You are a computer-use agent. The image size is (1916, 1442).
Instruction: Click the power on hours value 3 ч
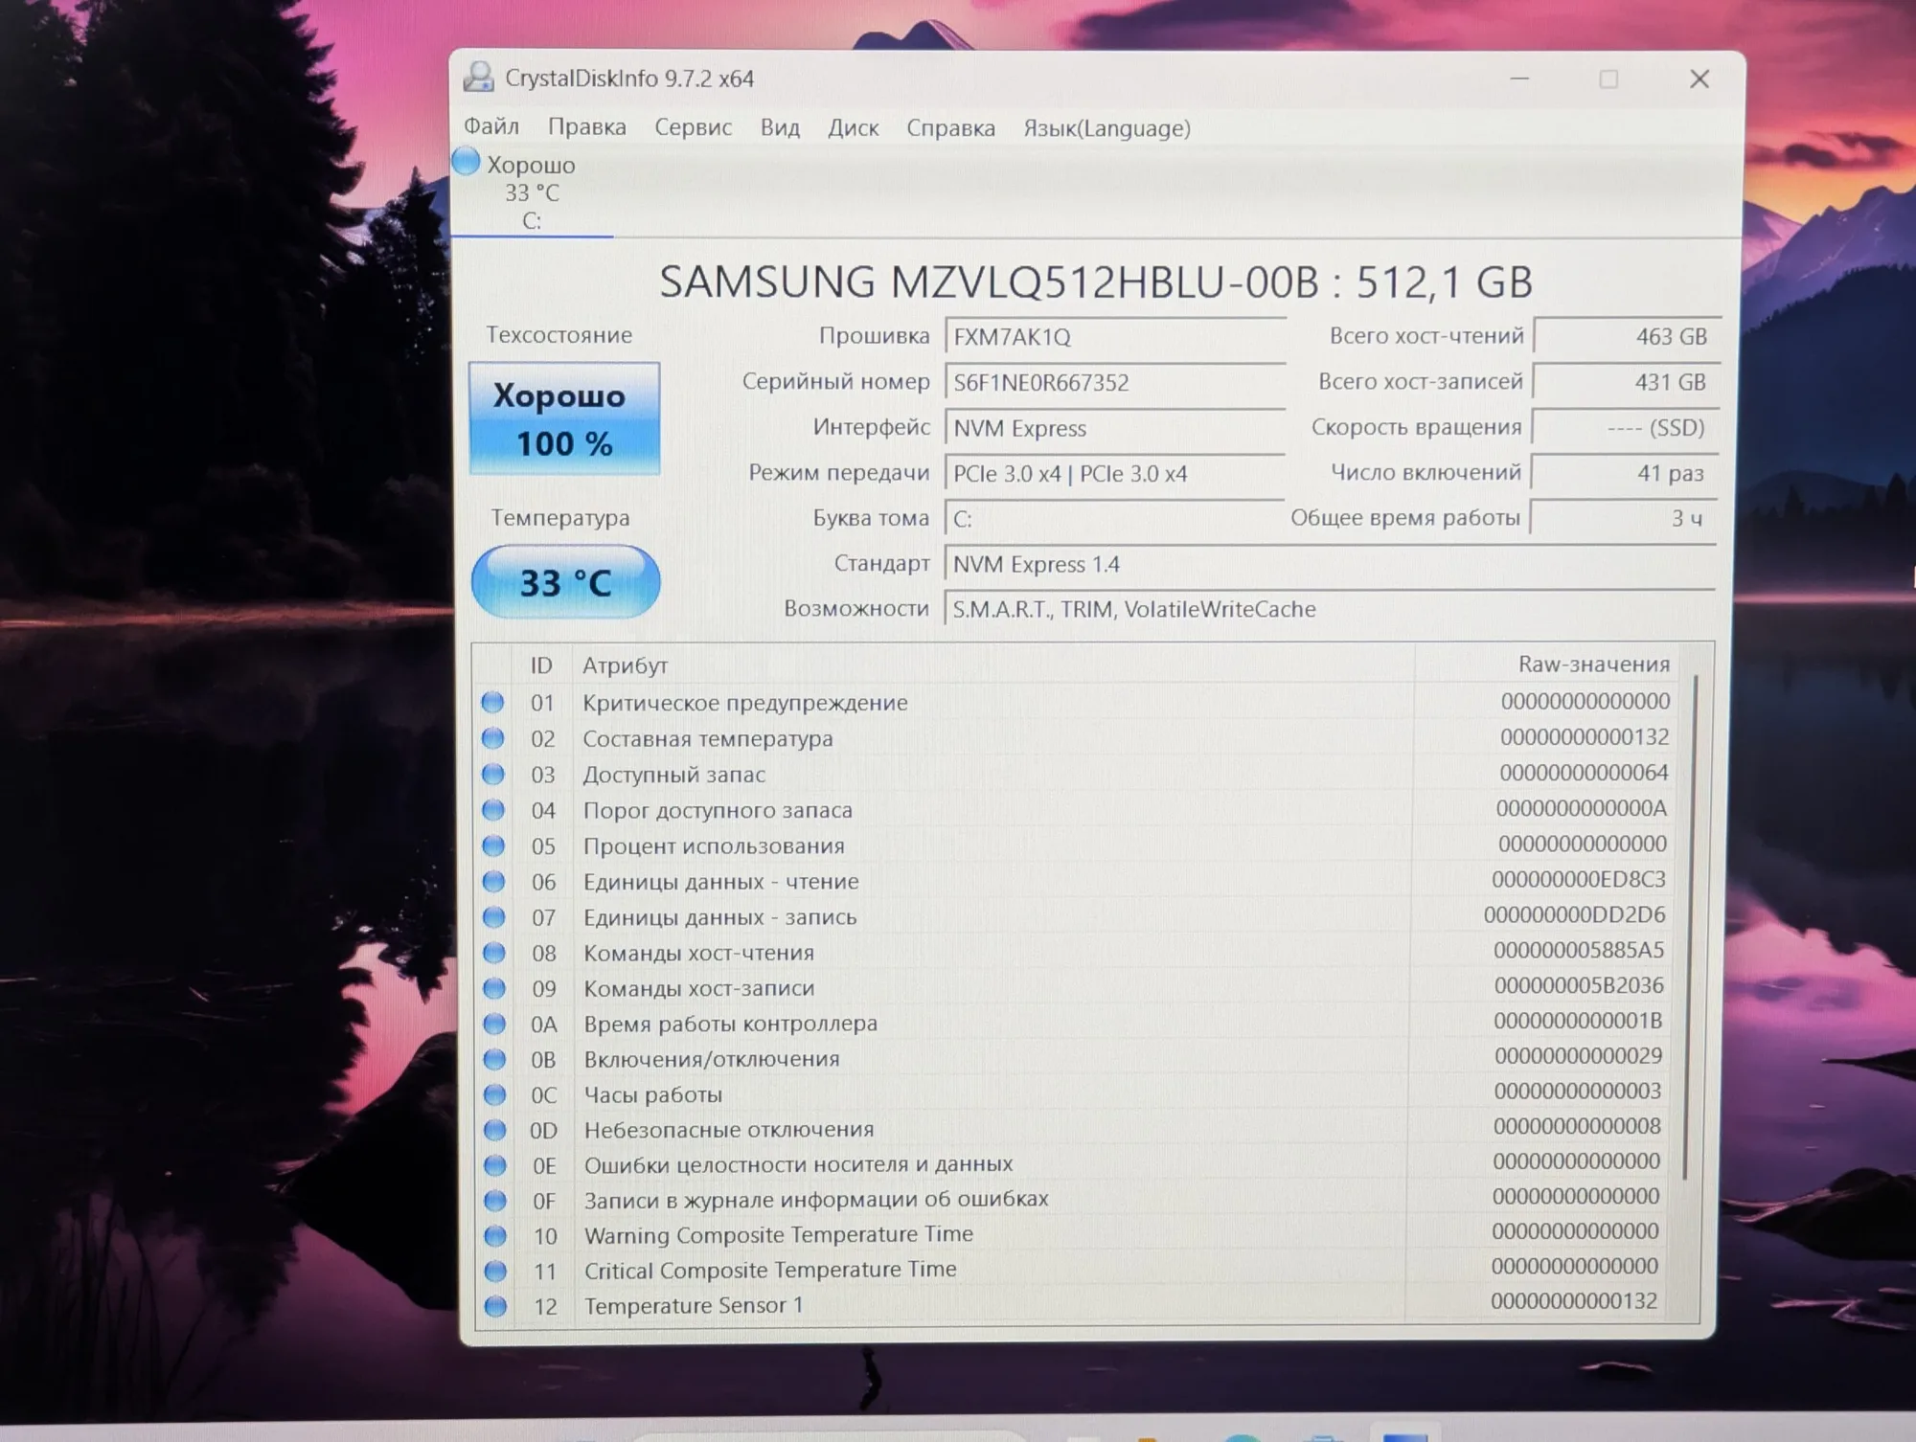(x=1624, y=518)
